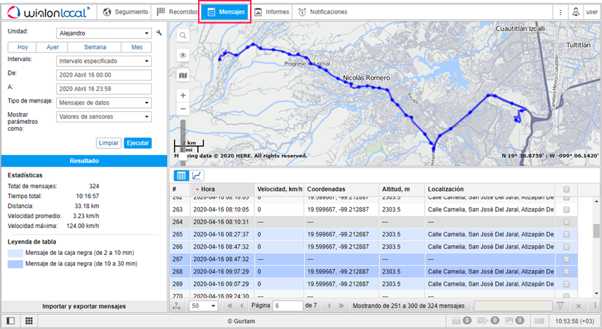The image size is (602, 329).
Task: Tick the checkbox for message row 265
Action: click(566, 234)
